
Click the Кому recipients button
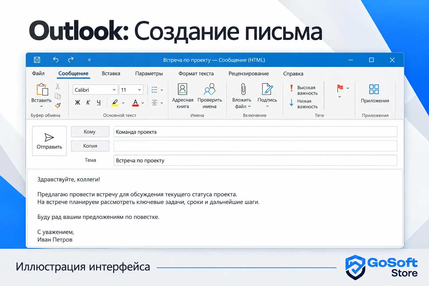point(90,132)
